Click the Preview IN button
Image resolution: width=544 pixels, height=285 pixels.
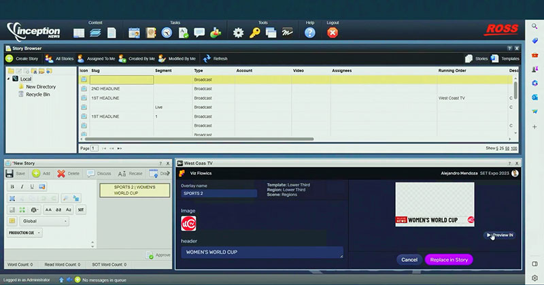coord(499,235)
